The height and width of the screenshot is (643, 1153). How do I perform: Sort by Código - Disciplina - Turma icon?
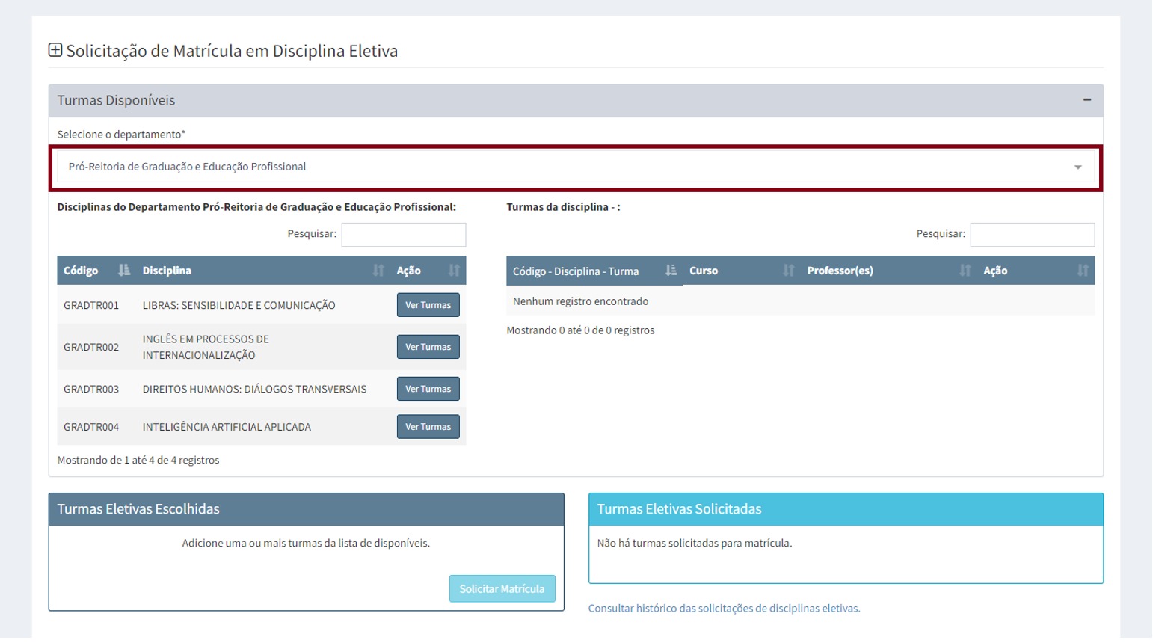tap(671, 271)
